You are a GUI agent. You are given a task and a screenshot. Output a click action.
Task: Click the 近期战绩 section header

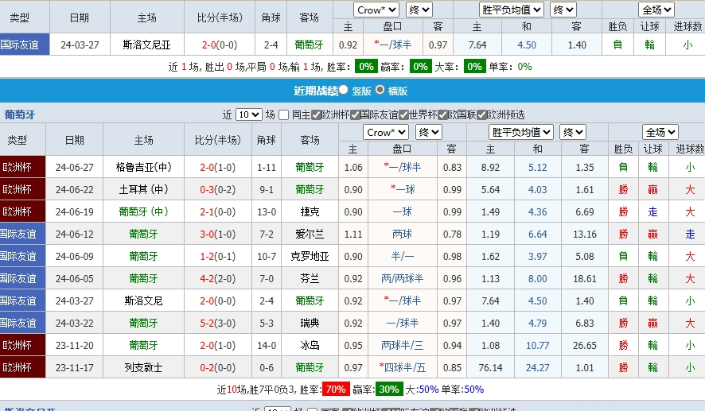[x=316, y=91]
